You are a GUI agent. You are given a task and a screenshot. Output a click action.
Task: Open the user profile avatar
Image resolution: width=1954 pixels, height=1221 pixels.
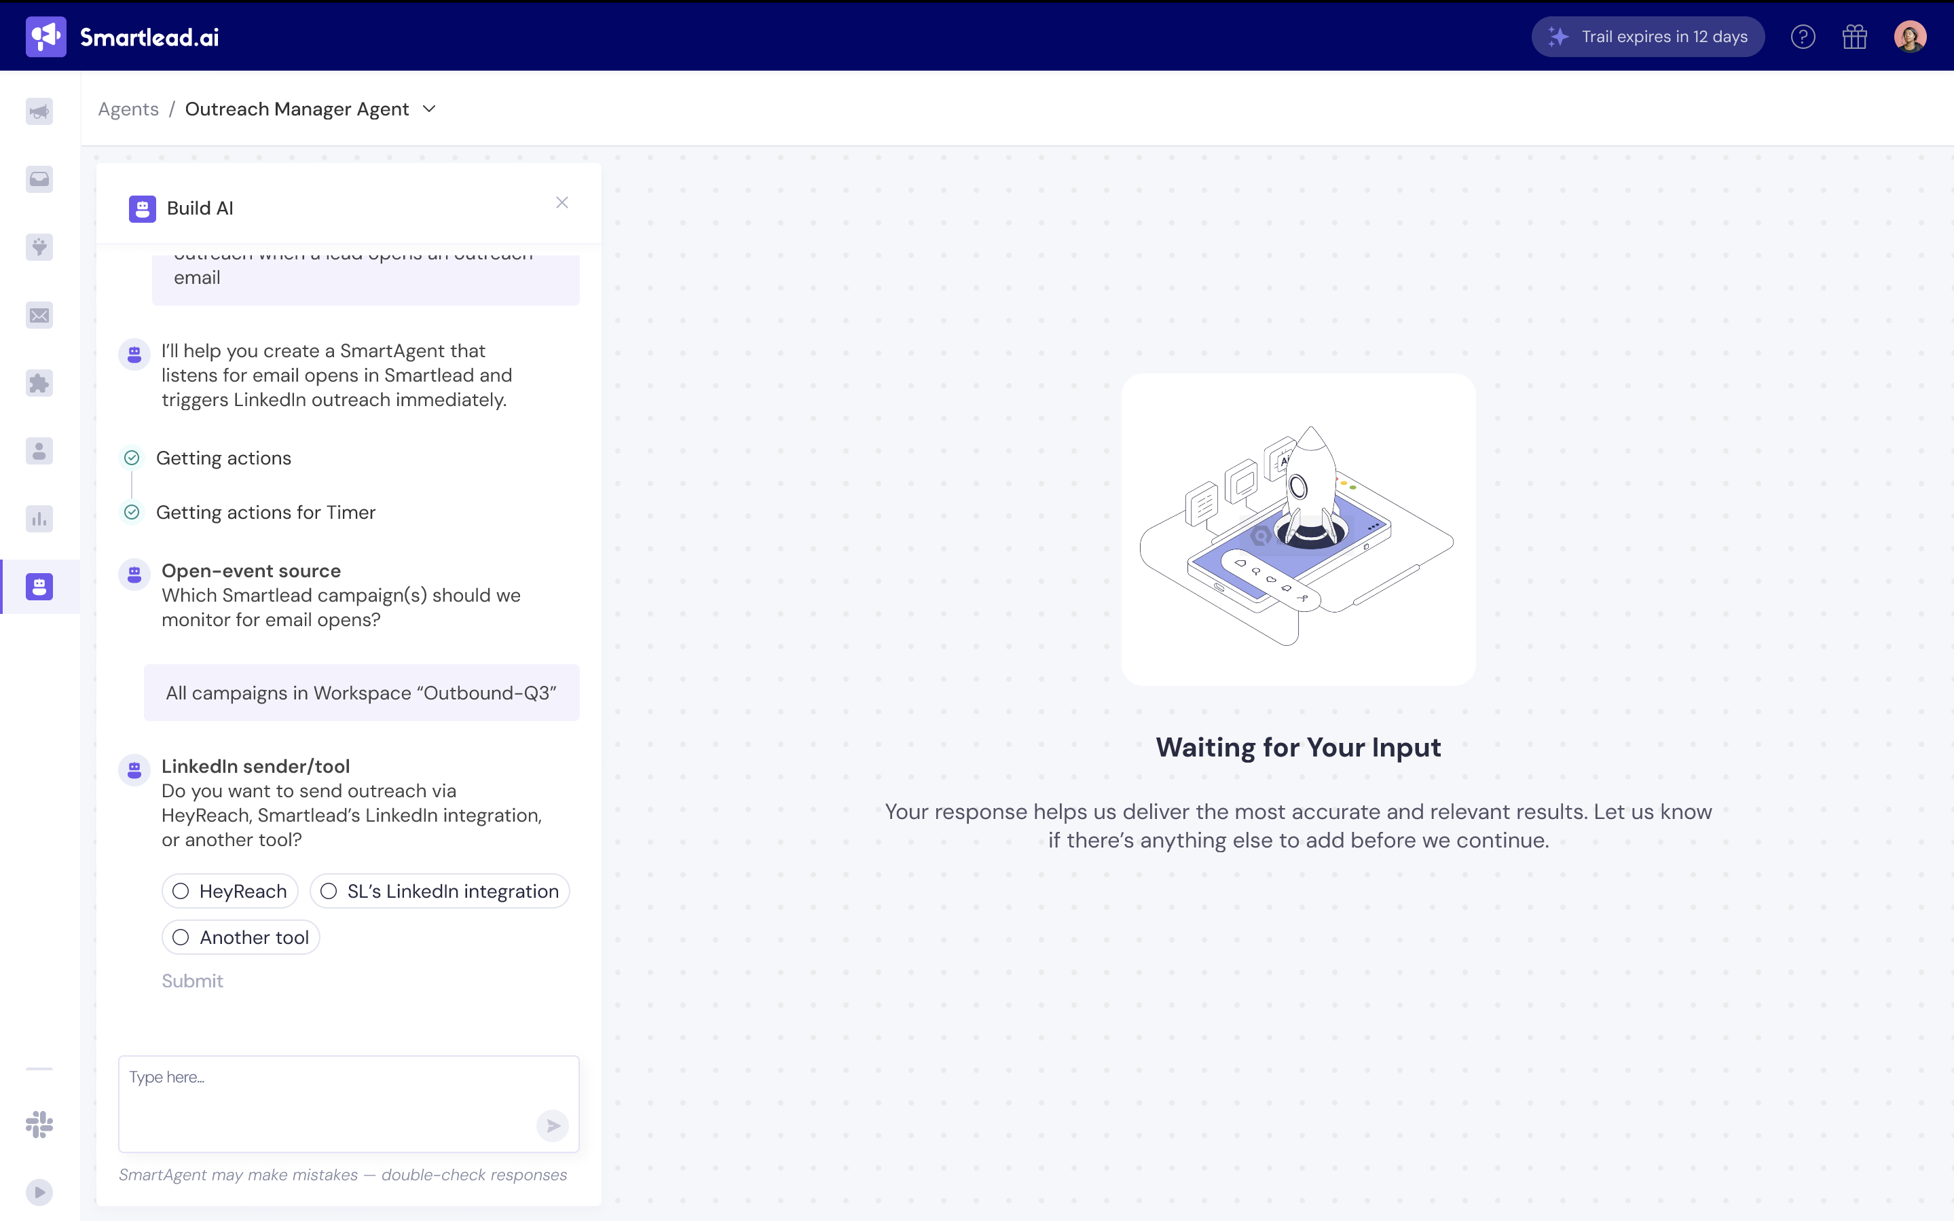pyautogui.click(x=1910, y=37)
